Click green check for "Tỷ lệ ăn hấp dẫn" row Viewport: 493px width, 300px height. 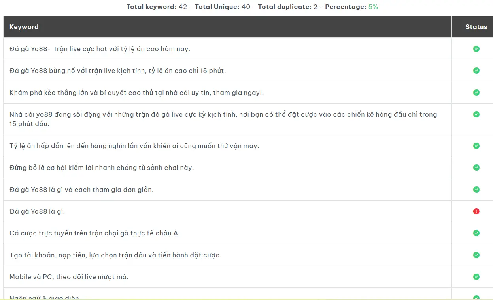tap(476, 146)
